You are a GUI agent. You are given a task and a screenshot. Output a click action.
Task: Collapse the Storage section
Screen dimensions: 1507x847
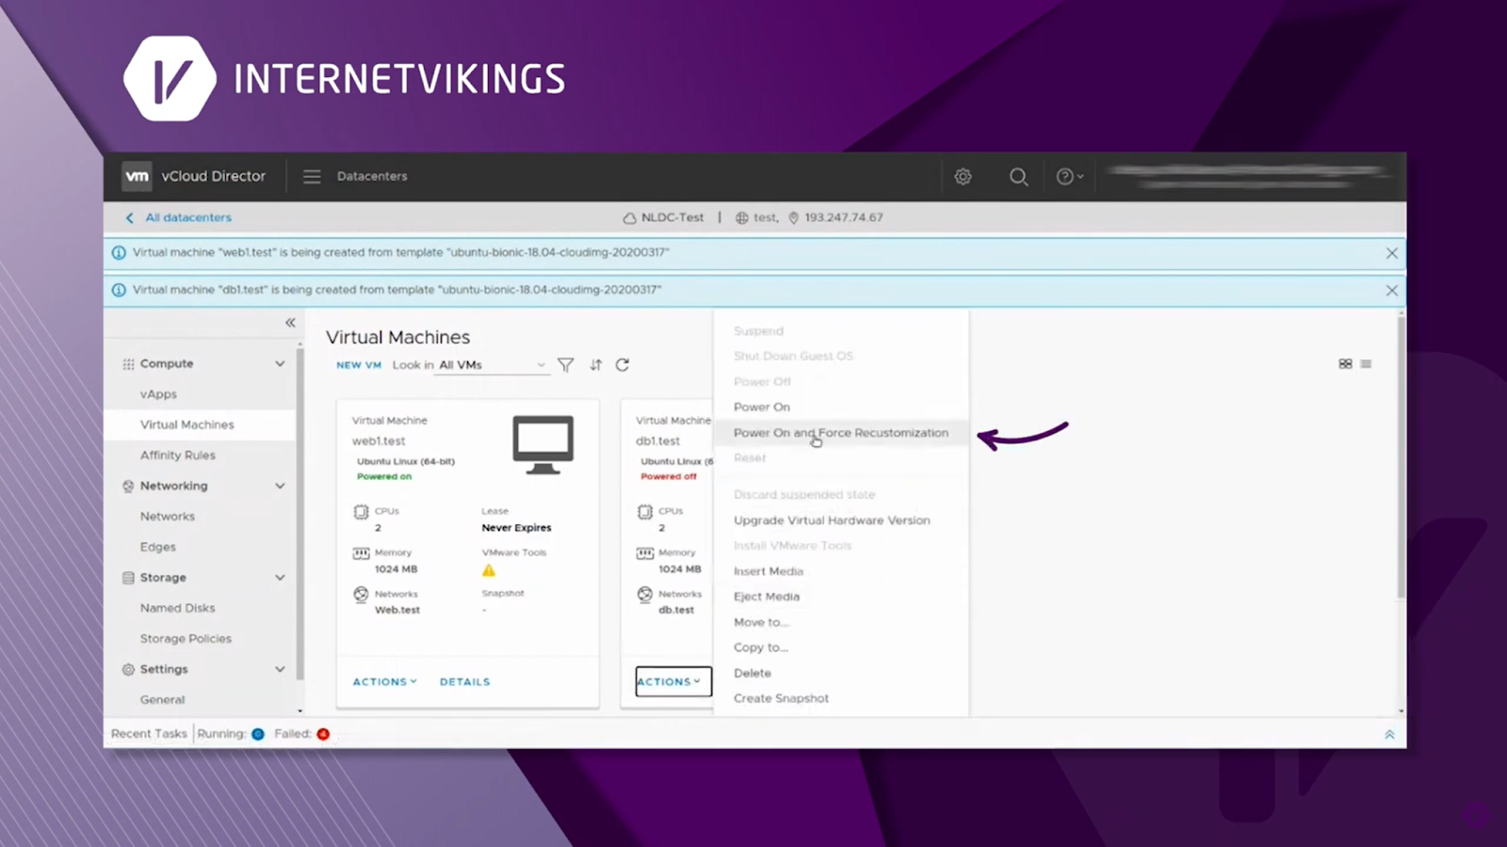pyautogui.click(x=280, y=577)
